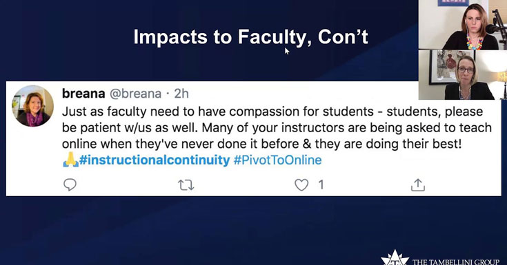Click the praying hands emoji
Viewport: 507px width, 265px height.
point(70,160)
